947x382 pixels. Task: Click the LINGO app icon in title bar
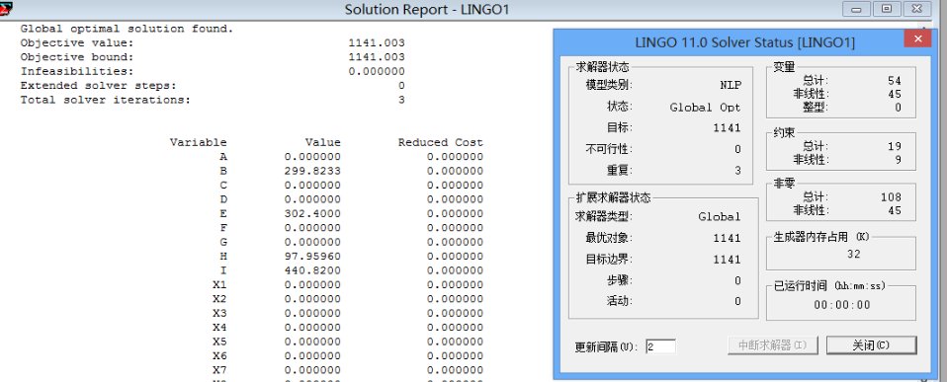[5, 8]
